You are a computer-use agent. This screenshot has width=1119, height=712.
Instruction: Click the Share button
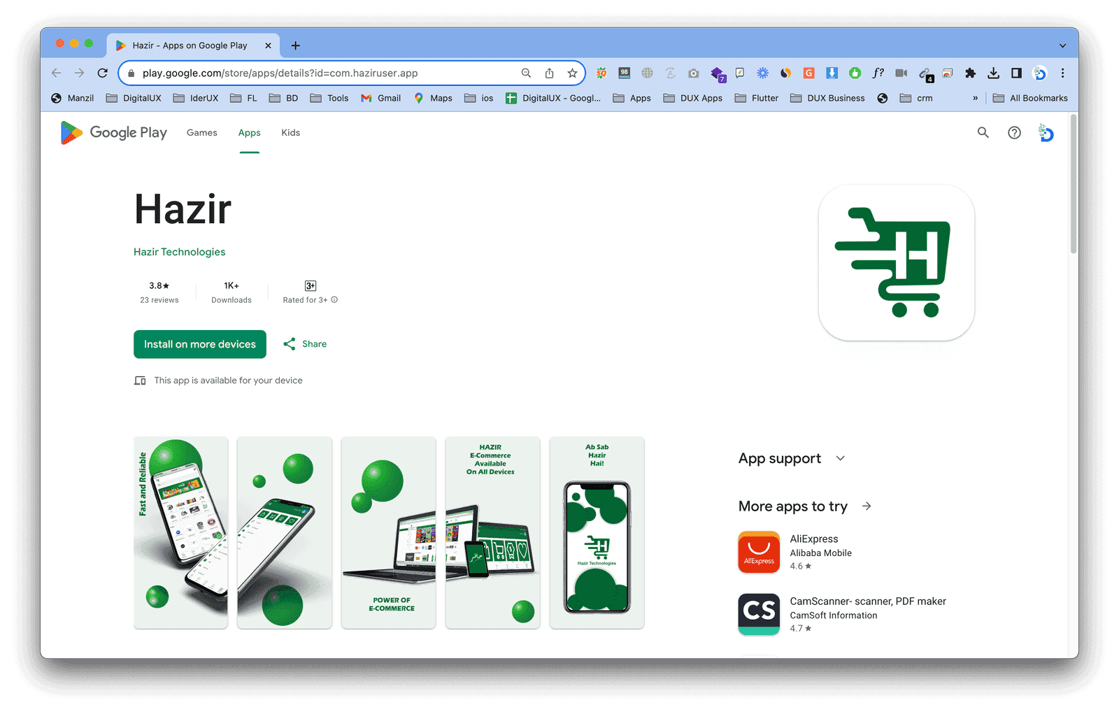pyautogui.click(x=305, y=344)
